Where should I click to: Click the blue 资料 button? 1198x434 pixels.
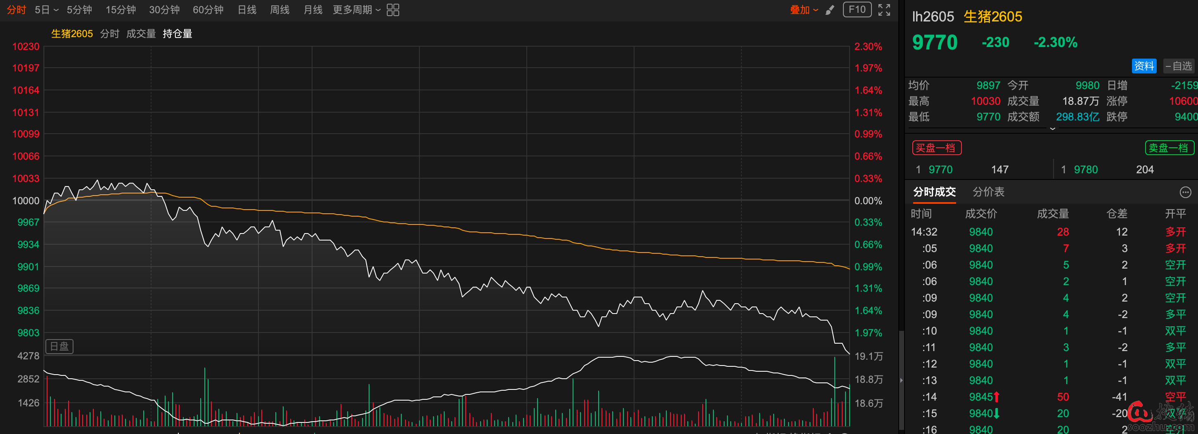click(x=1144, y=66)
